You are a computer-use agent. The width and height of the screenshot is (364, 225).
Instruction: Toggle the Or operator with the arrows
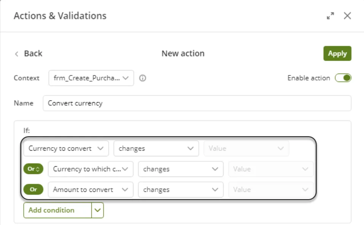[x=33, y=169]
